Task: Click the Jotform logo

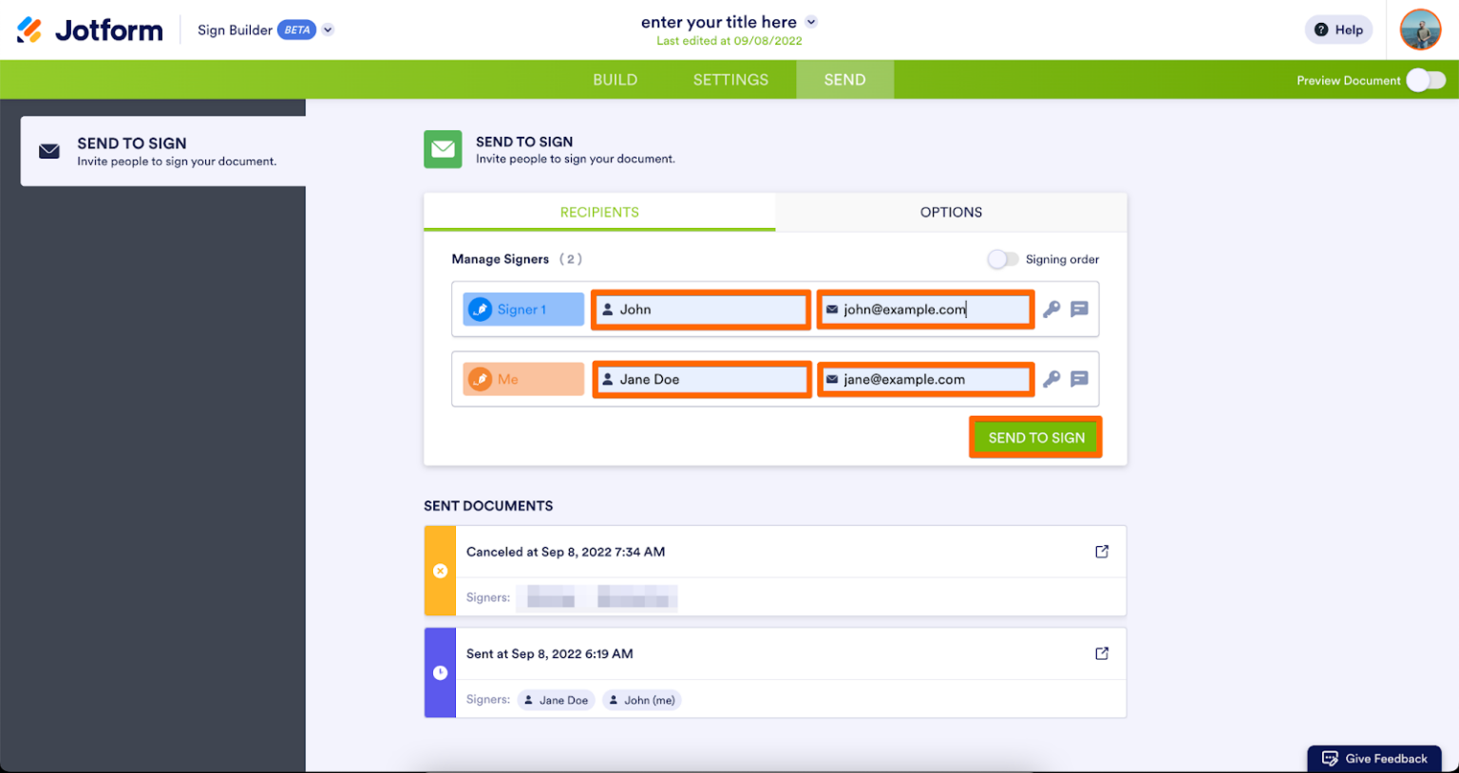Action: pos(88,29)
